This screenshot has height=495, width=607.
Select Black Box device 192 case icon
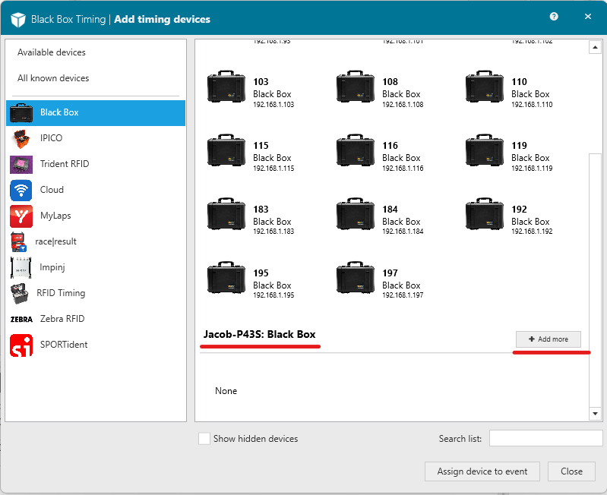point(485,214)
